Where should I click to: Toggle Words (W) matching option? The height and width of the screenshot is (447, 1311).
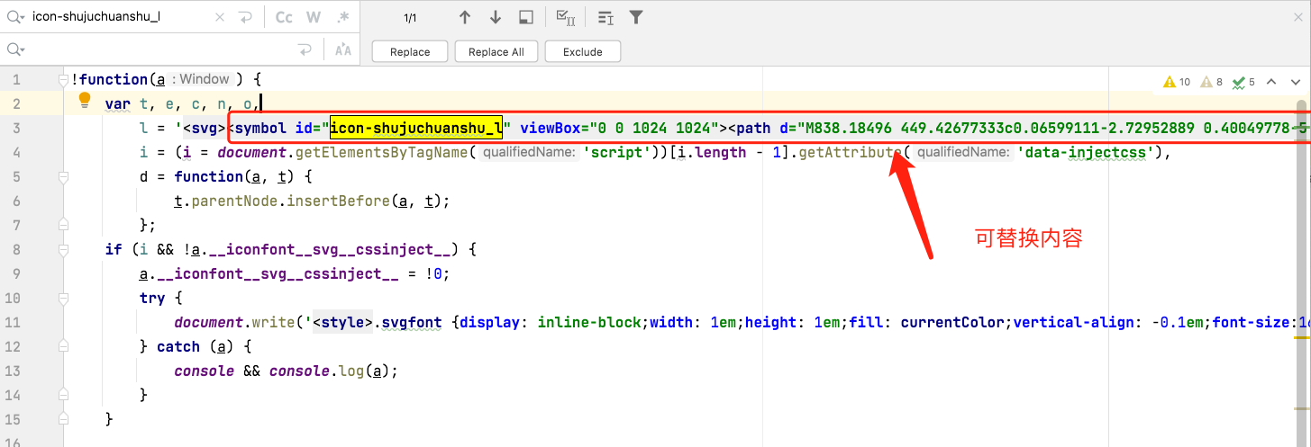pos(313,17)
